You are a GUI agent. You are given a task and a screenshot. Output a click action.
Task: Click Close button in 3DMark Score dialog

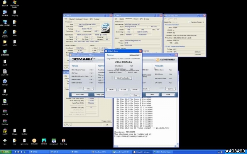135,95
